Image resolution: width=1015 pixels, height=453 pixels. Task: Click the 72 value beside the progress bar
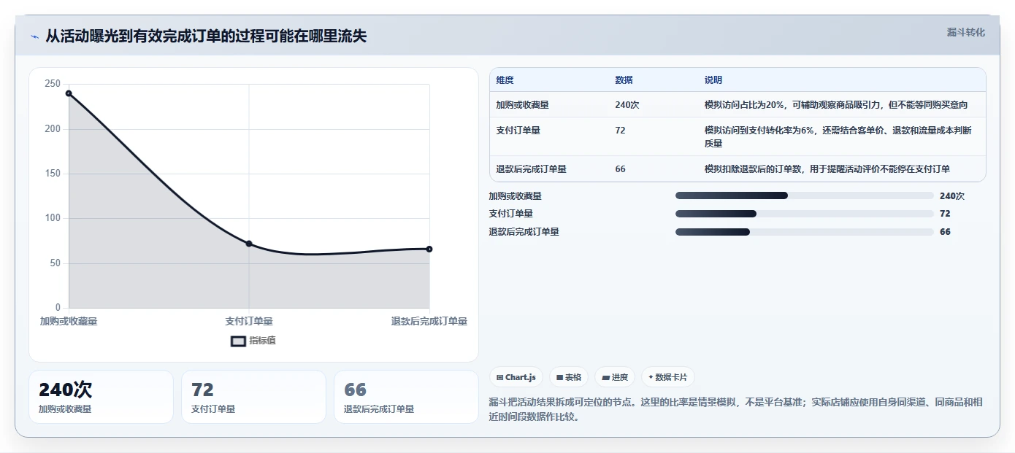click(x=945, y=214)
